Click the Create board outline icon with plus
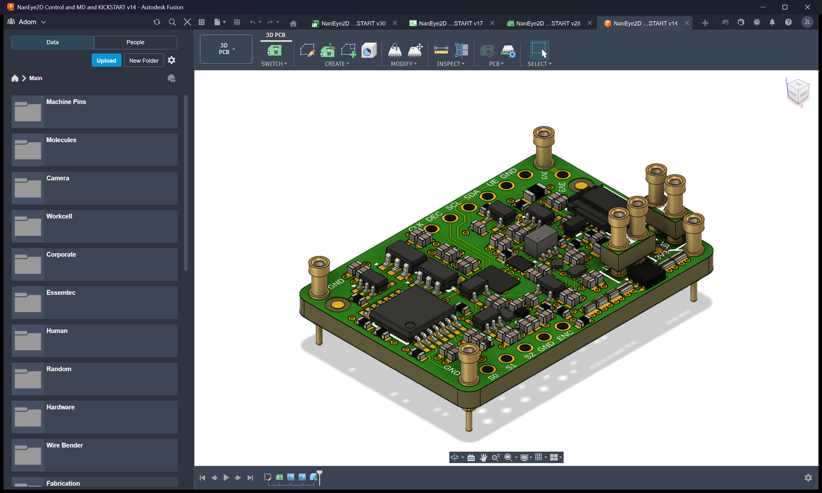The image size is (822, 493). click(x=348, y=50)
